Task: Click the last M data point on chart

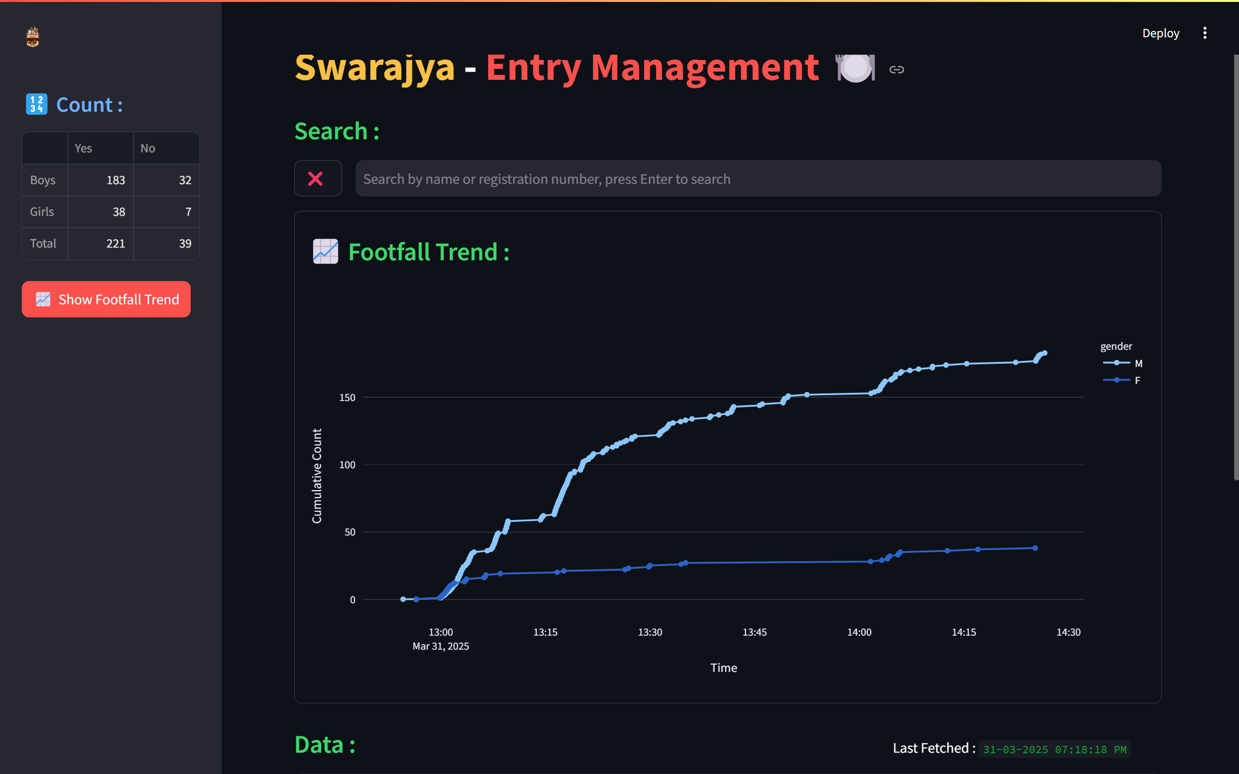Action: [x=1044, y=353]
